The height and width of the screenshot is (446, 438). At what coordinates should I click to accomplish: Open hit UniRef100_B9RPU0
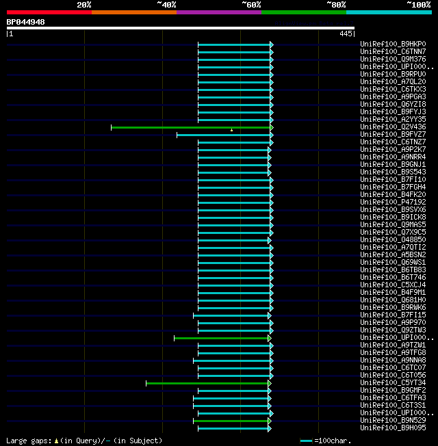coord(393,74)
